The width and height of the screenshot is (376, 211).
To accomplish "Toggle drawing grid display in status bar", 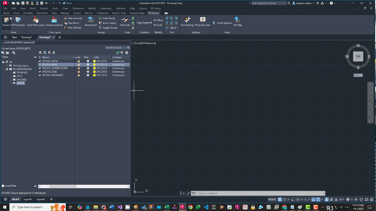I will tap(280, 199).
